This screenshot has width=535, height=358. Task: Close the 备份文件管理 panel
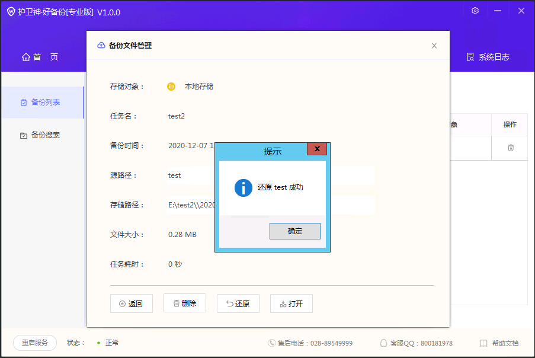[x=434, y=46]
